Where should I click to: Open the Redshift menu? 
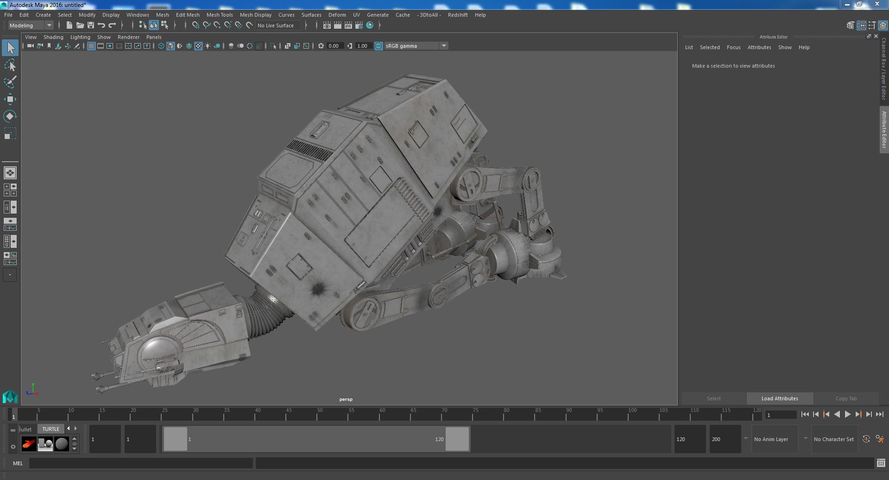coord(458,15)
